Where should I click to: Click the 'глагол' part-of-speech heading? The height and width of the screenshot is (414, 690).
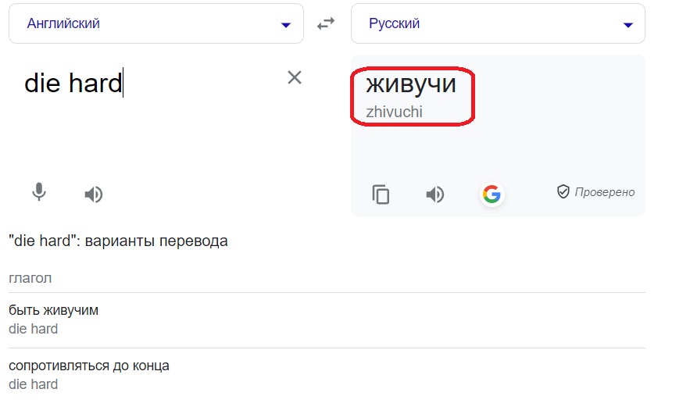30,278
